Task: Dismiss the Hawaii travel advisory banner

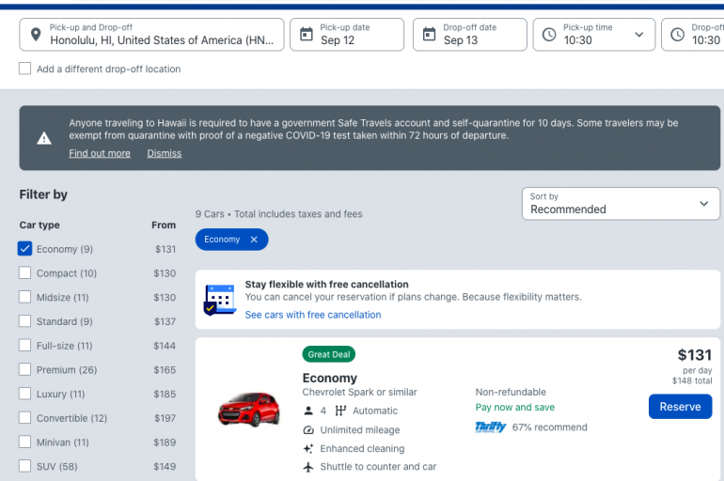Action: click(165, 153)
